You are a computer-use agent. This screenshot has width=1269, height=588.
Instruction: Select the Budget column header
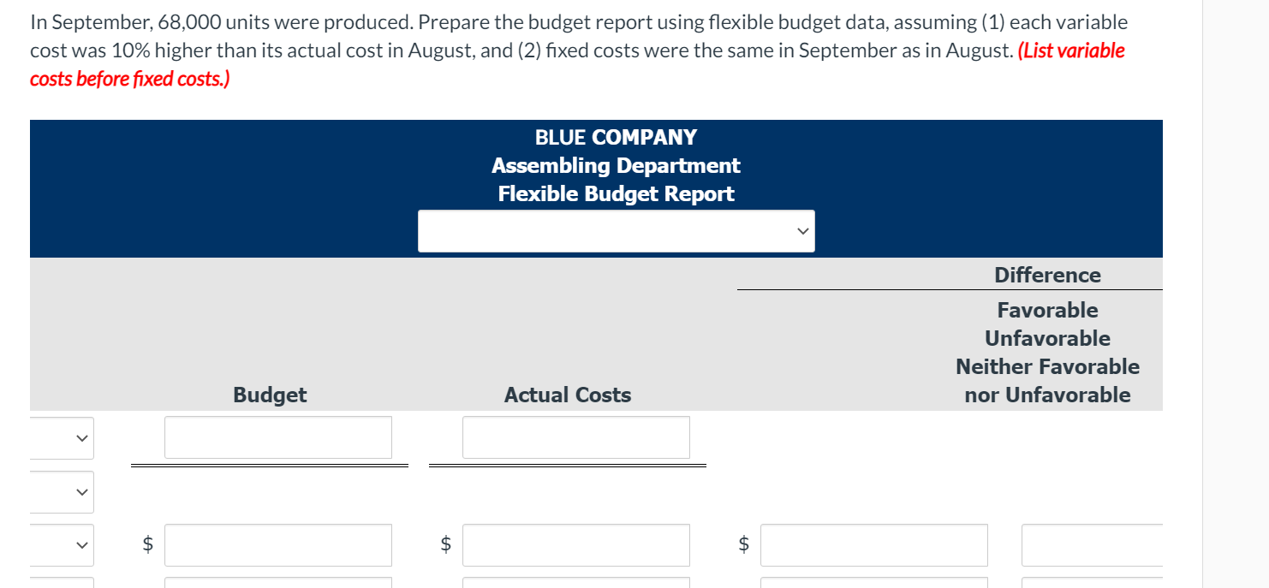click(x=269, y=395)
